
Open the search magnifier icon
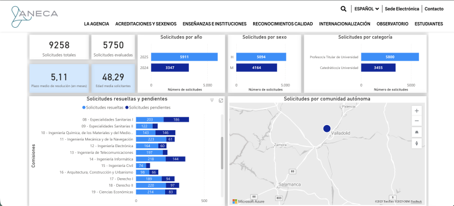pos(343,9)
